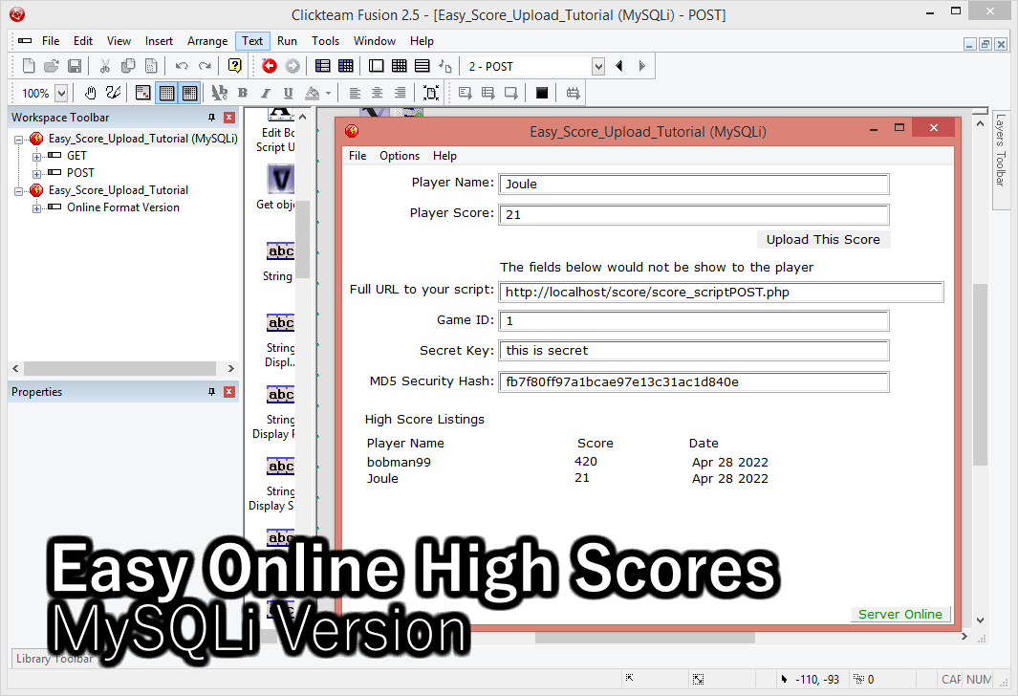Click the New file icon
This screenshot has height=696, width=1018.
pyautogui.click(x=29, y=66)
